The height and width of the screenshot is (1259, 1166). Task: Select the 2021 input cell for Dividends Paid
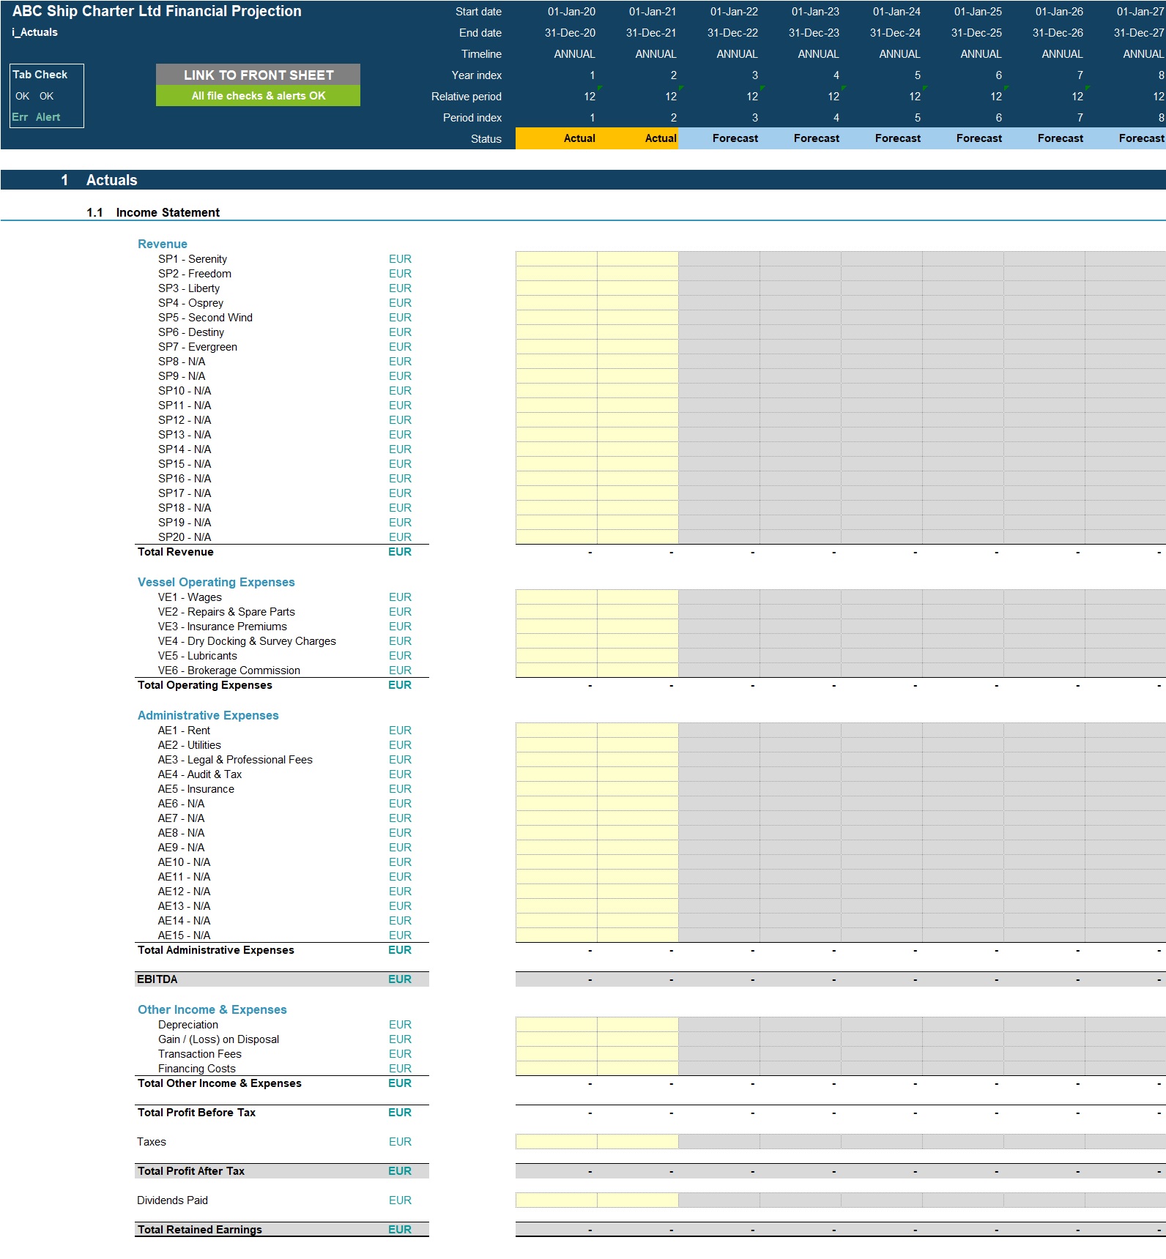click(638, 1200)
